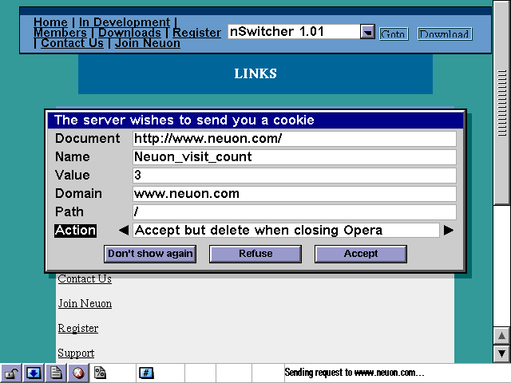Open the Register link in top navigation
The image size is (511, 383).
pyautogui.click(x=197, y=33)
